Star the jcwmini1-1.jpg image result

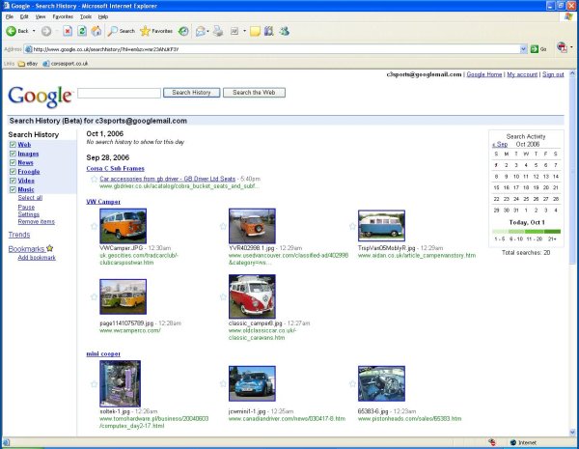(223, 384)
